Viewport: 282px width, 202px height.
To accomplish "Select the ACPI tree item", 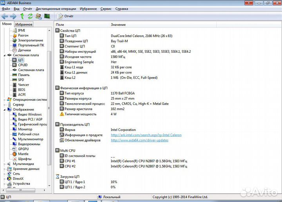I will (22, 95).
